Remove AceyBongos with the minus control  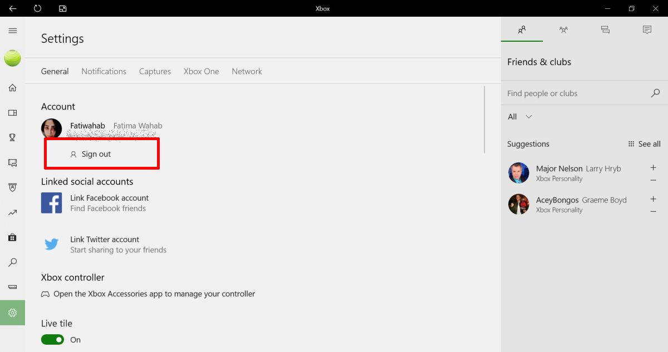(653, 211)
